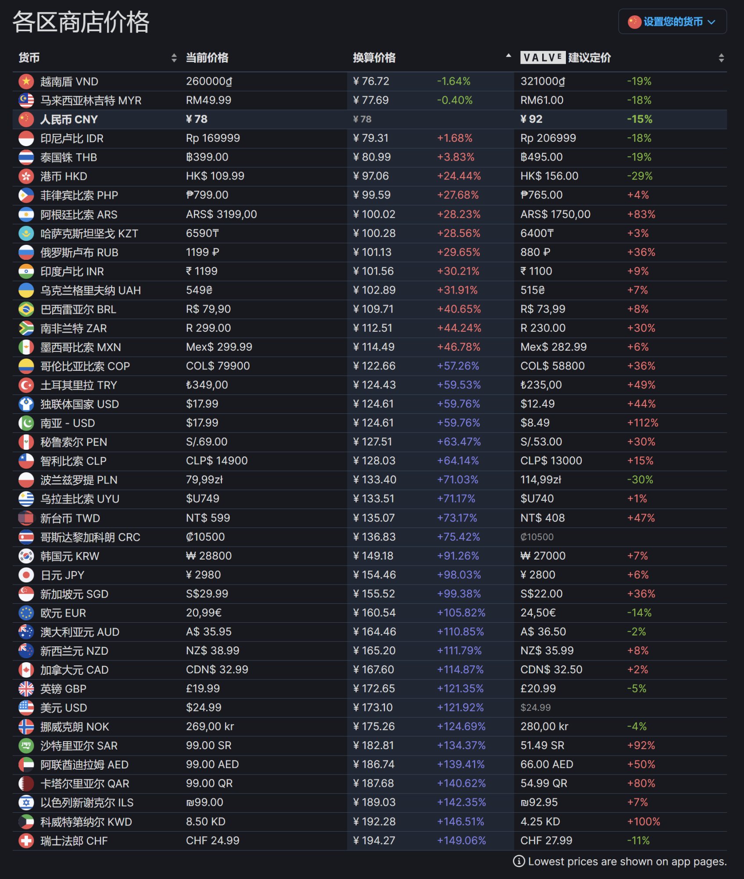Click the Philippines flag icon for PHP
The width and height of the screenshot is (744, 879).
[x=26, y=195]
